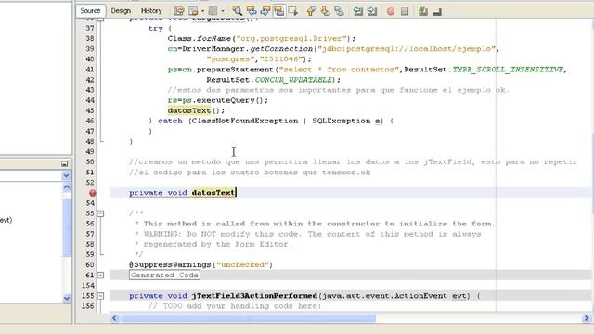The width and height of the screenshot is (594, 334).
Task: Click the left panel scroll-down arrow
Action: (67, 299)
